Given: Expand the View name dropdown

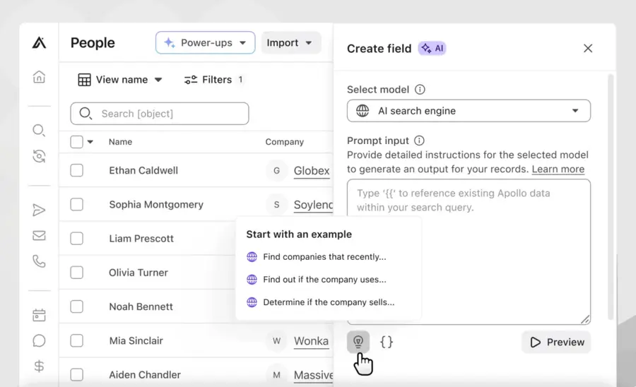Looking at the screenshot, I should (x=120, y=79).
